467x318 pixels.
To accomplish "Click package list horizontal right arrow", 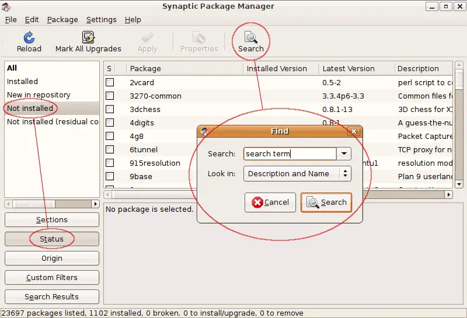I will click(448, 195).
